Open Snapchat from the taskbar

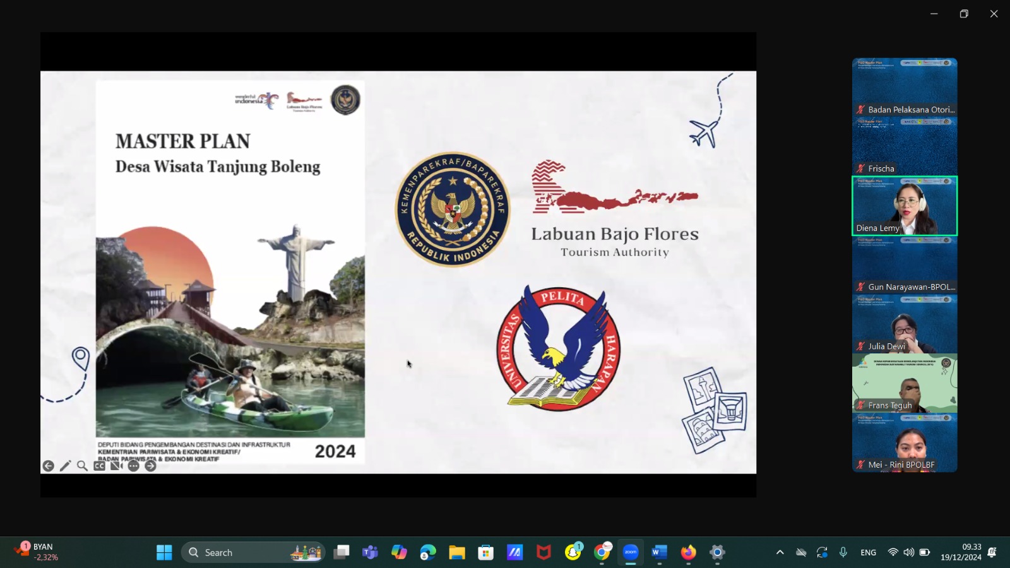(573, 552)
